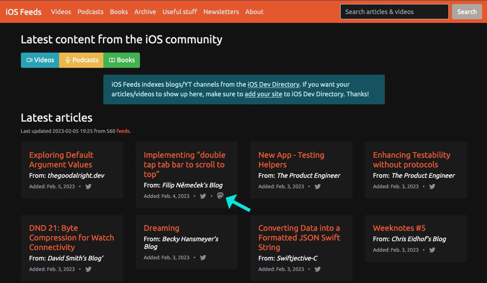Click Twitter icon on Dreaming card
This screenshot has width=487, height=283.
(x=203, y=257)
